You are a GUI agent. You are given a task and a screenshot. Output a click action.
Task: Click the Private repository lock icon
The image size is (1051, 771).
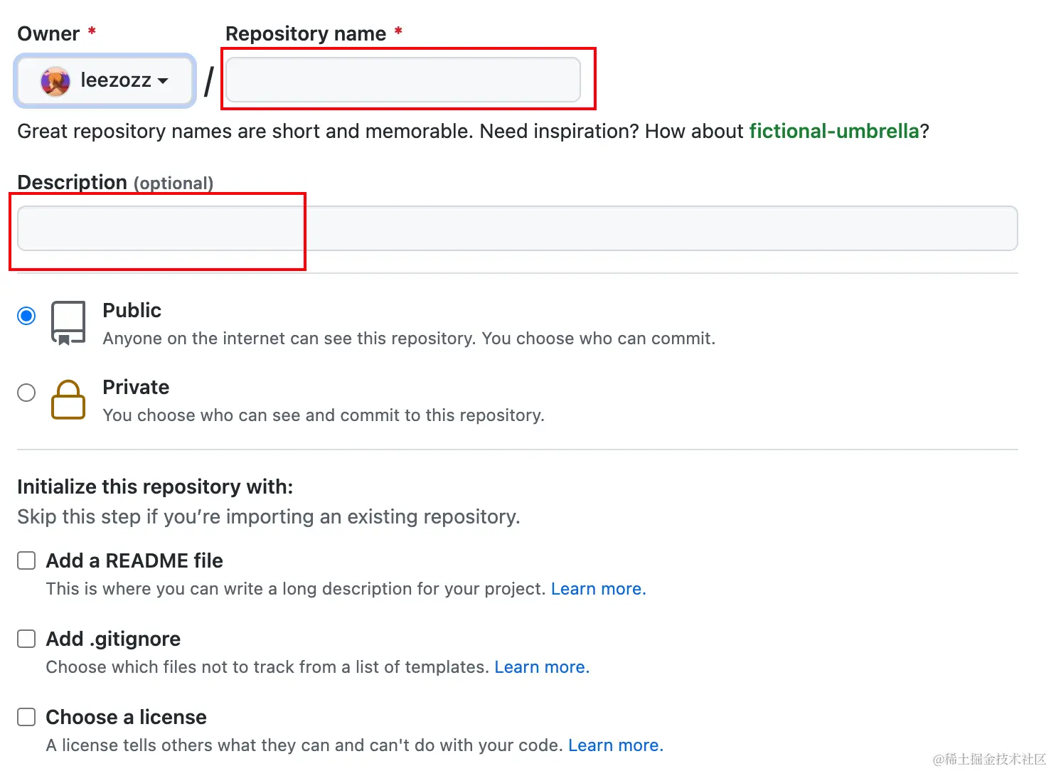68,400
